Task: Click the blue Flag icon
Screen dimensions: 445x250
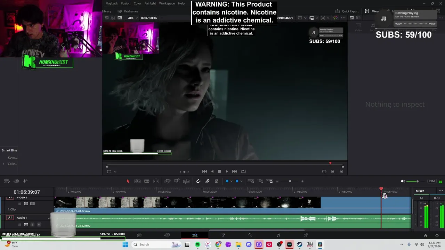Action: click(x=227, y=181)
